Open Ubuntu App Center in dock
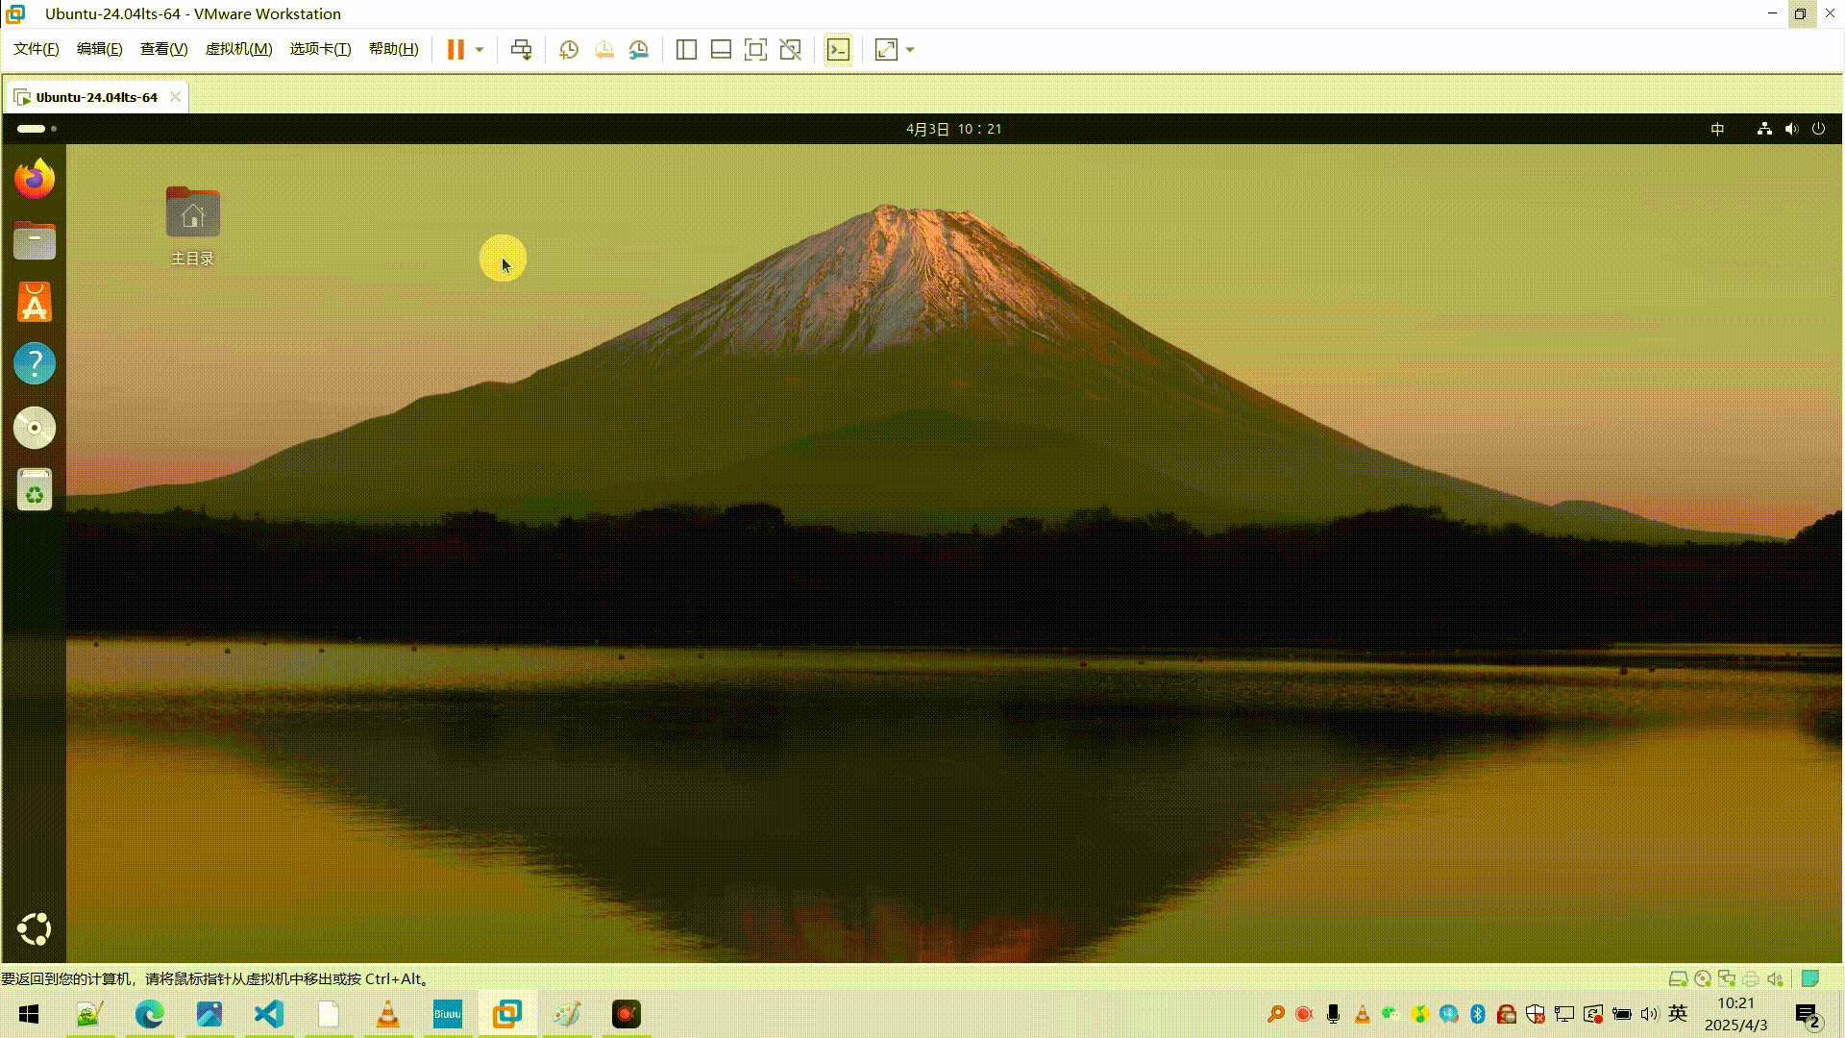The width and height of the screenshot is (1845, 1038). pyautogui.click(x=35, y=303)
